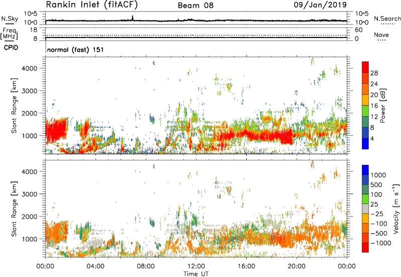The height and width of the screenshot is (277, 401).
Task: Click "4000" on the Power panel range axis
Action: [29, 68]
